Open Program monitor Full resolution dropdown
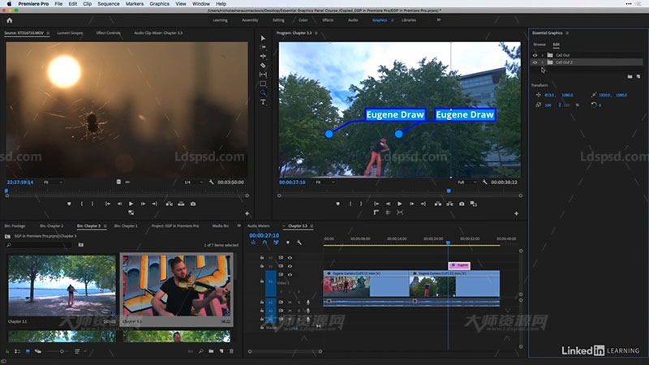649x365 pixels. [466, 182]
